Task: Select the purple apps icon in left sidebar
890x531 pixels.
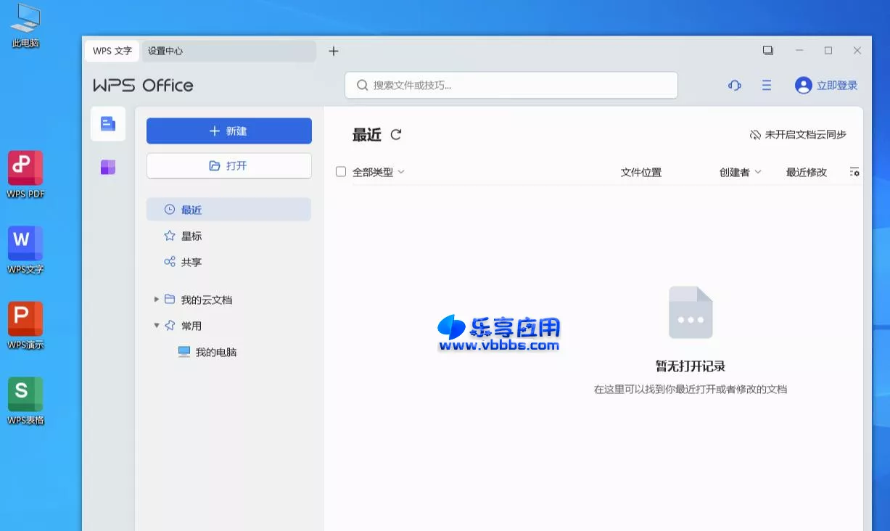Action: tap(107, 166)
